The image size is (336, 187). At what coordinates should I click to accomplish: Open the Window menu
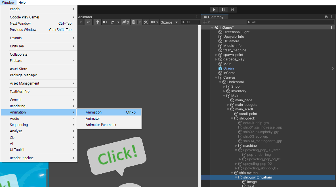coord(8,3)
